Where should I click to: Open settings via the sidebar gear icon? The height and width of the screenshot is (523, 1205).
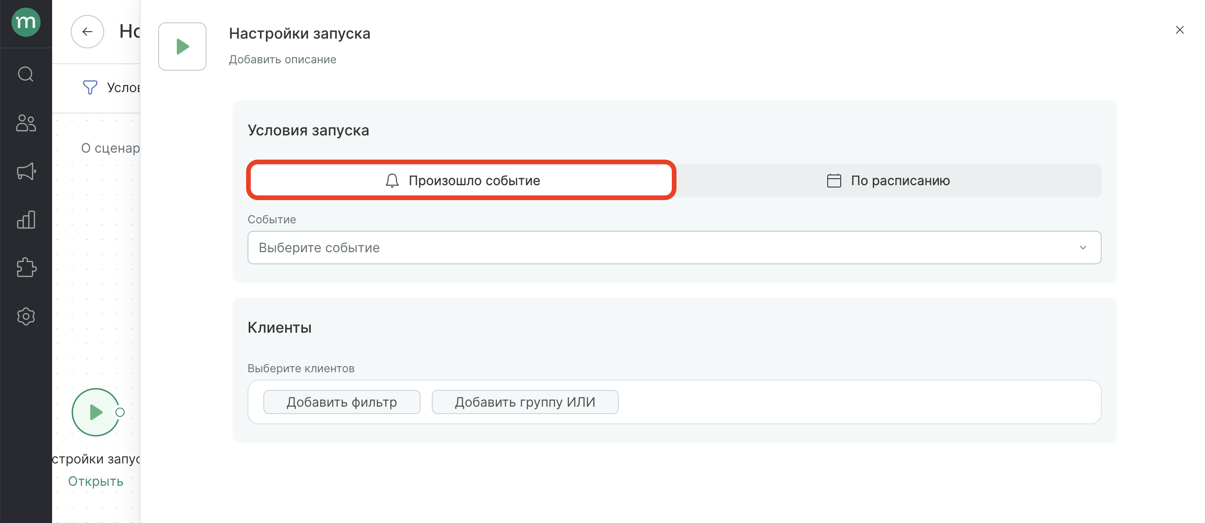point(26,316)
